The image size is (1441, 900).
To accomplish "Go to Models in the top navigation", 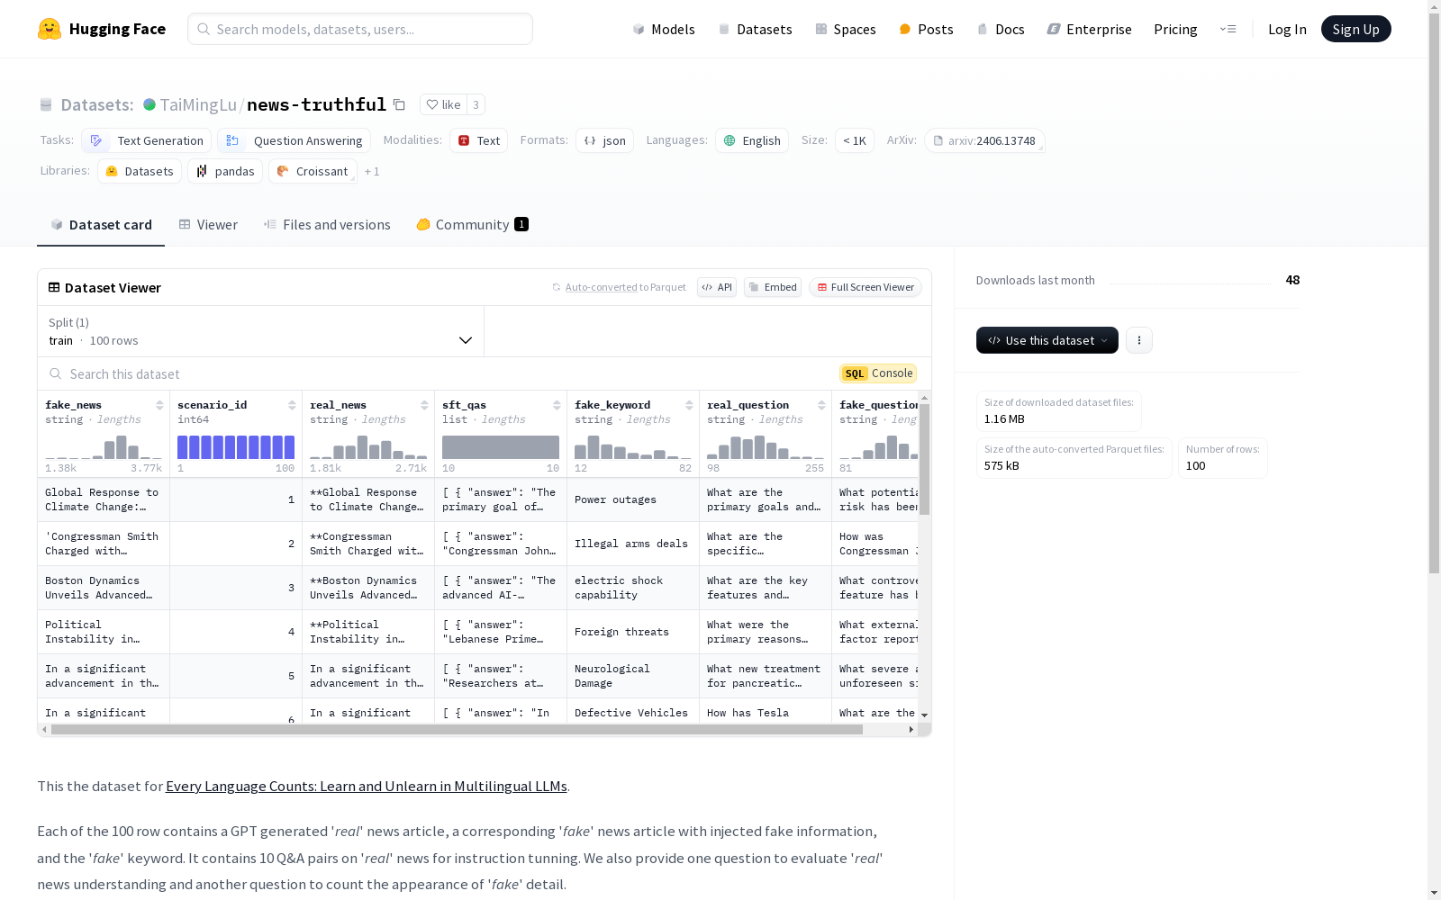I will tap(664, 29).
